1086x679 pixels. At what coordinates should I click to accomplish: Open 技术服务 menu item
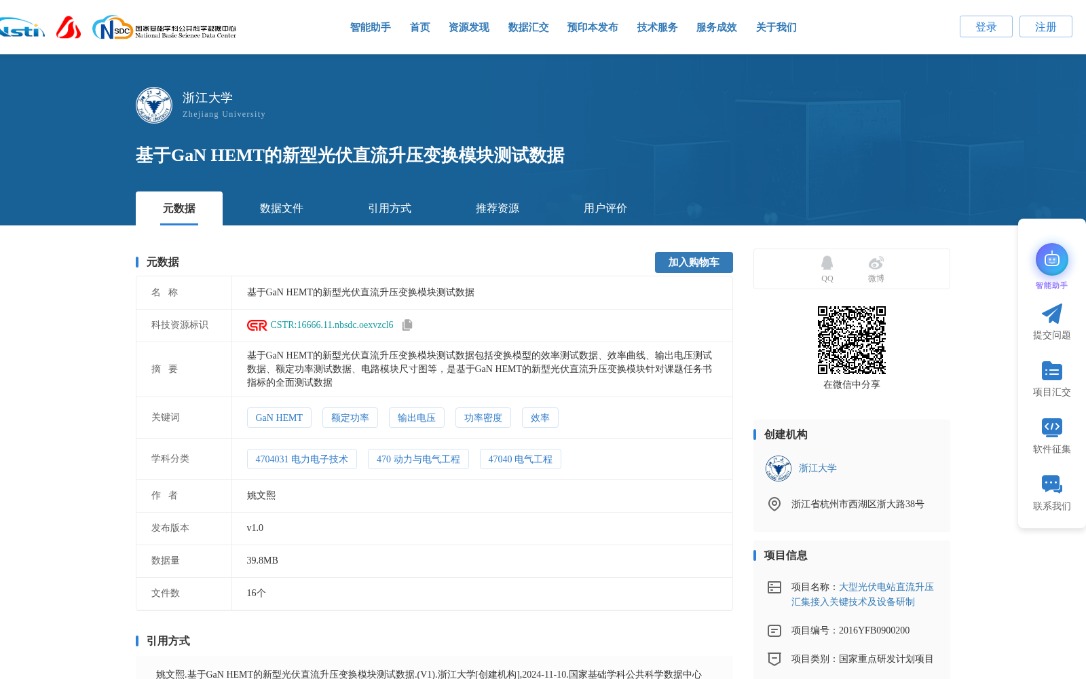(658, 27)
